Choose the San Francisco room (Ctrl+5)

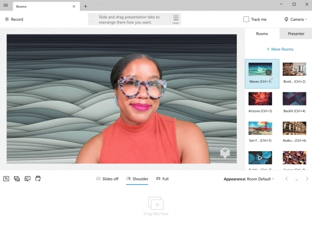[x=260, y=128]
